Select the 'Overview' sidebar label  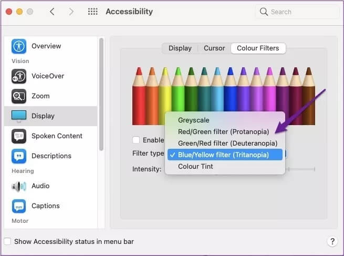46,46
